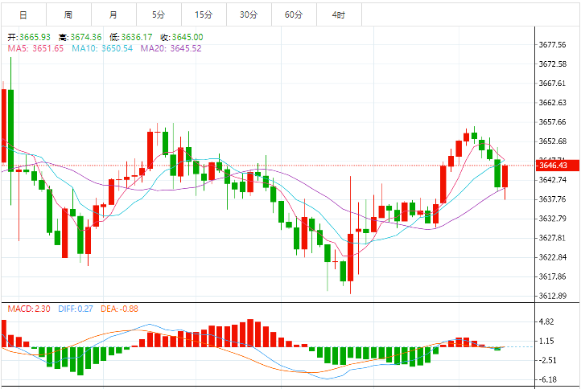
Task: Click the DEA: -0.88 label
Action: [x=119, y=309]
